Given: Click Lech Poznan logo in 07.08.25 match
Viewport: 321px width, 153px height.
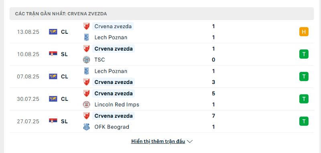Looking at the screenshot, I should [86, 71].
